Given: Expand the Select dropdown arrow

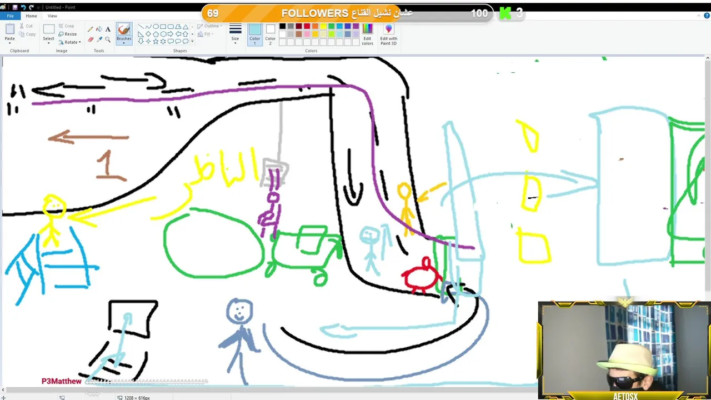Looking at the screenshot, I should pyautogui.click(x=48, y=43).
